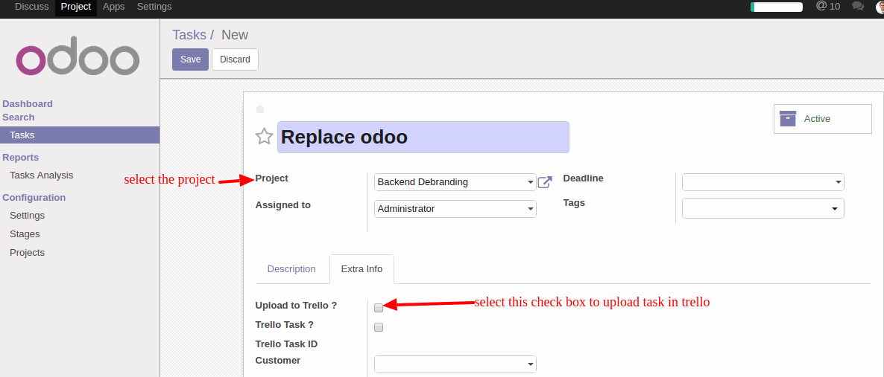Click the Configuration section heading
The height and width of the screenshot is (377, 884).
click(x=34, y=198)
